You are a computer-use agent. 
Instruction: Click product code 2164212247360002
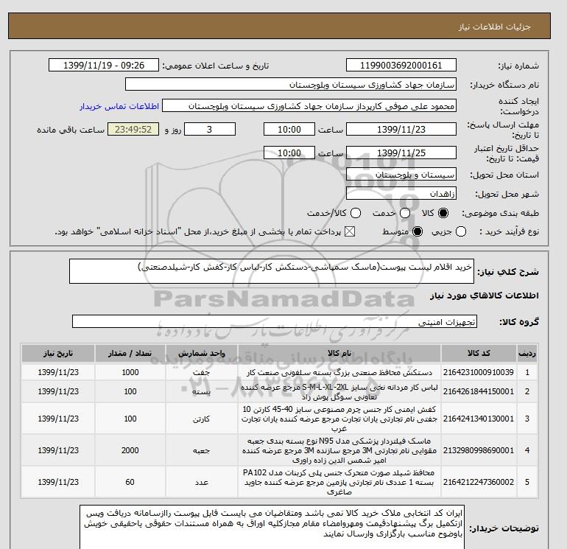point(479,482)
